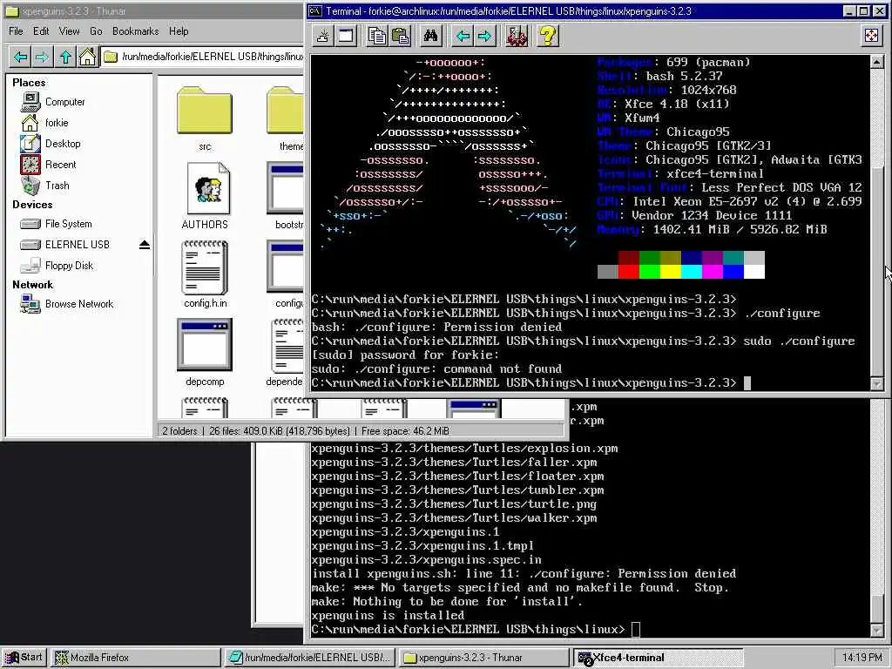This screenshot has width=892, height=669.
Task: Eject the ELERNEL USB drive
Action: pyautogui.click(x=145, y=245)
